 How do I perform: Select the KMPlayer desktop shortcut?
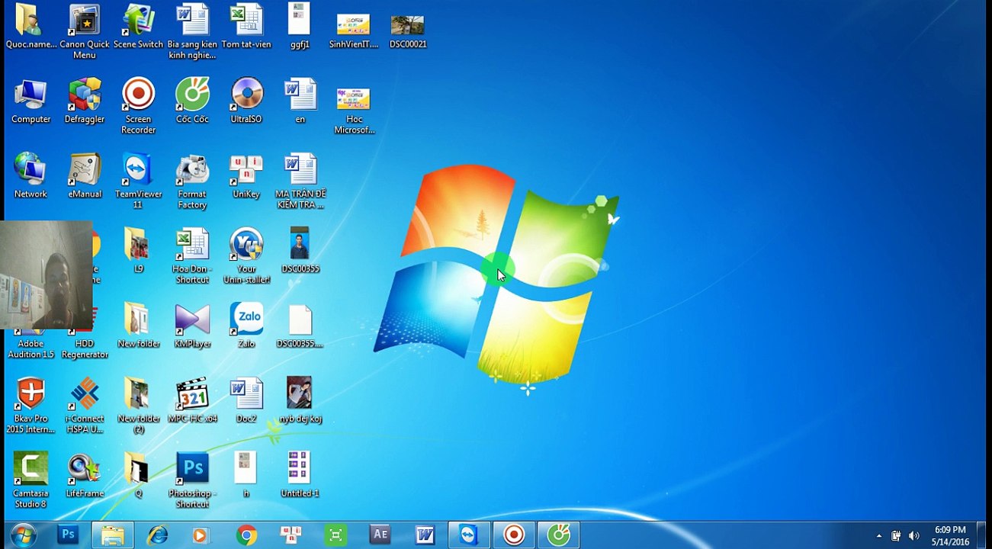tap(192, 325)
